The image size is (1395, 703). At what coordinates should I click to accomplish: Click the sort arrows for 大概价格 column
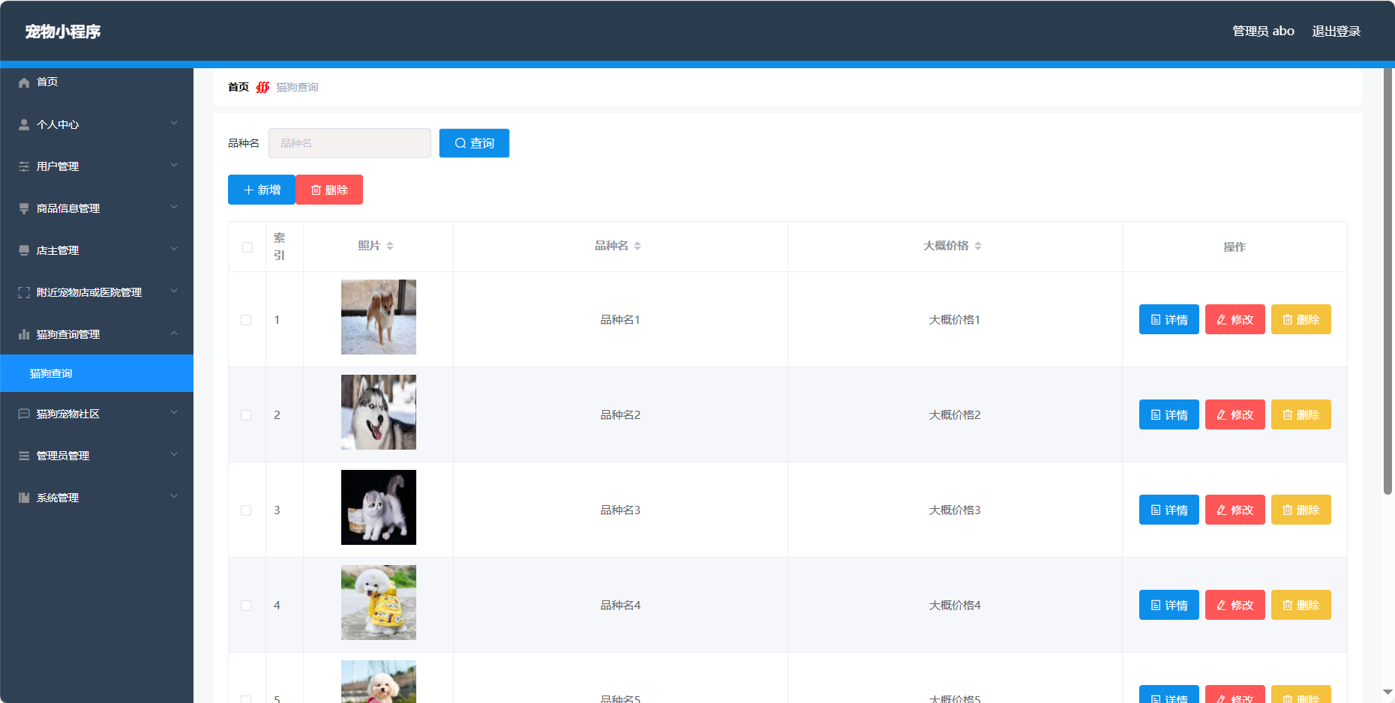[x=978, y=246]
